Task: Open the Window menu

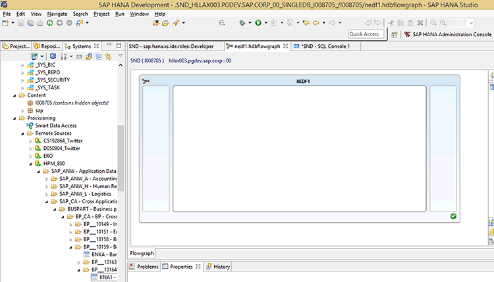Action: pyautogui.click(x=139, y=14)
